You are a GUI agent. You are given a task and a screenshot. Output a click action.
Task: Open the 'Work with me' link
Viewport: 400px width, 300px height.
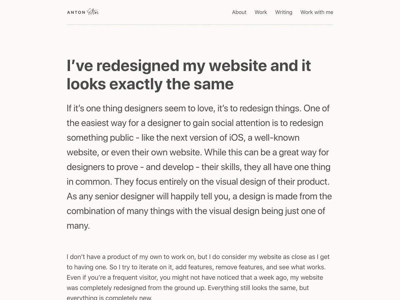317,12
